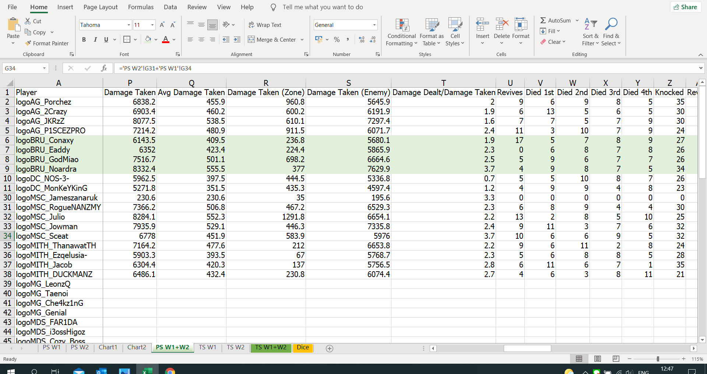This screenshot has height=374, width=707.
Task: Click the zoom slider handle
Action: click(x=658, y=359)
